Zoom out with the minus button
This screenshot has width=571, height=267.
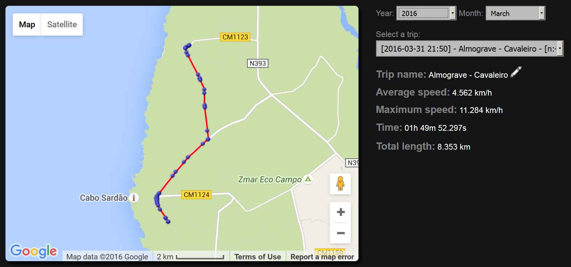click(340, 233)
